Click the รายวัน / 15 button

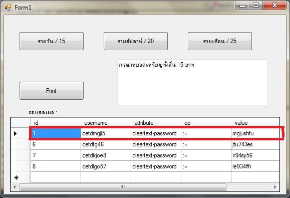52,41
